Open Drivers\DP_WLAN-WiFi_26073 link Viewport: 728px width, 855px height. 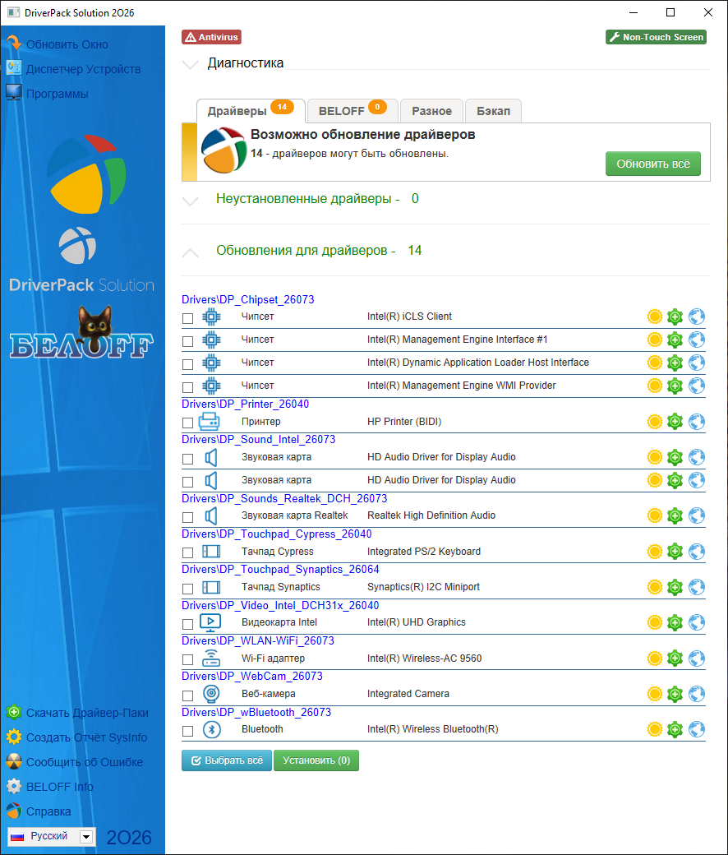click(x=258, y=640)
